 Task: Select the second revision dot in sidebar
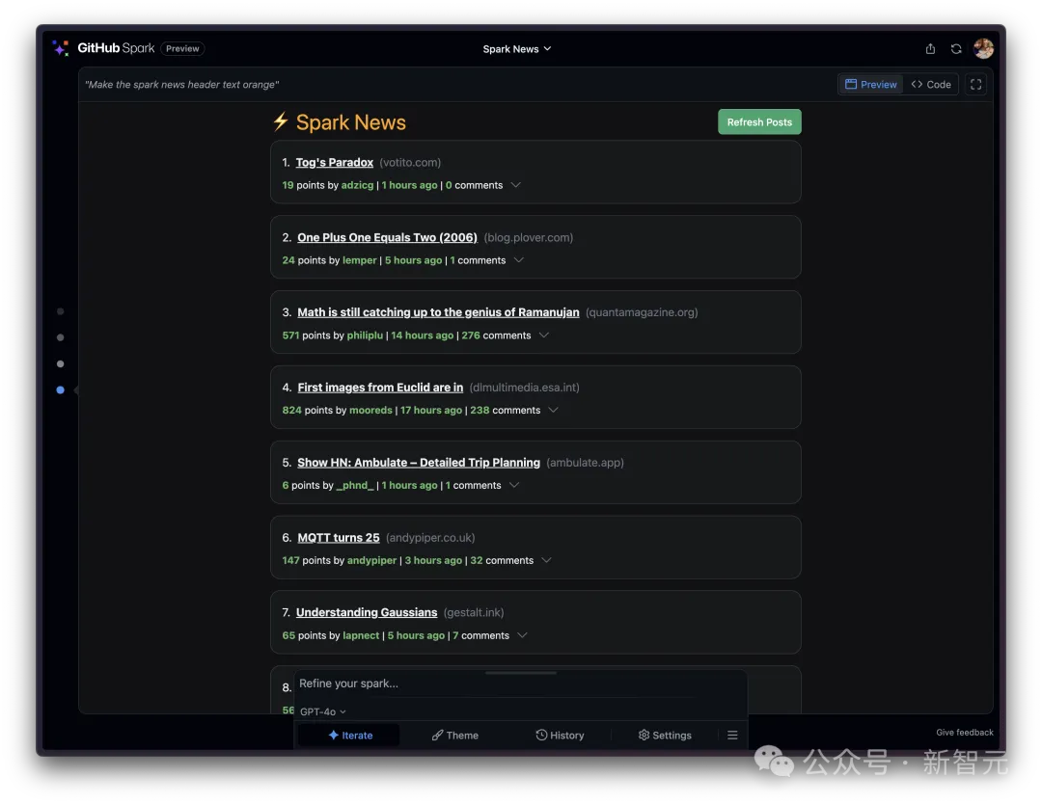pyautogui.click(x=61, y=337)
